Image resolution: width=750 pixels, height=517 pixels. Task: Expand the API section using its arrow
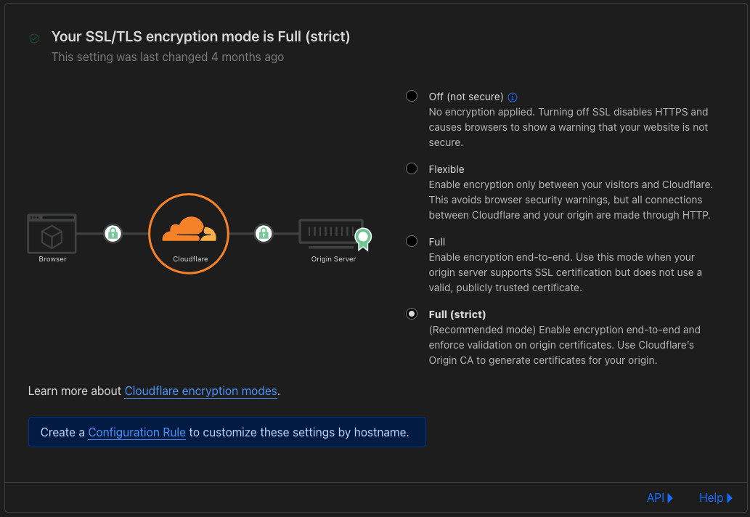coord(669,497)
